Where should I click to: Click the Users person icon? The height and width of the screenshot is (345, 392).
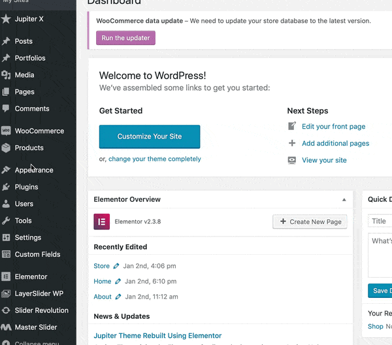tap(6, 204)
